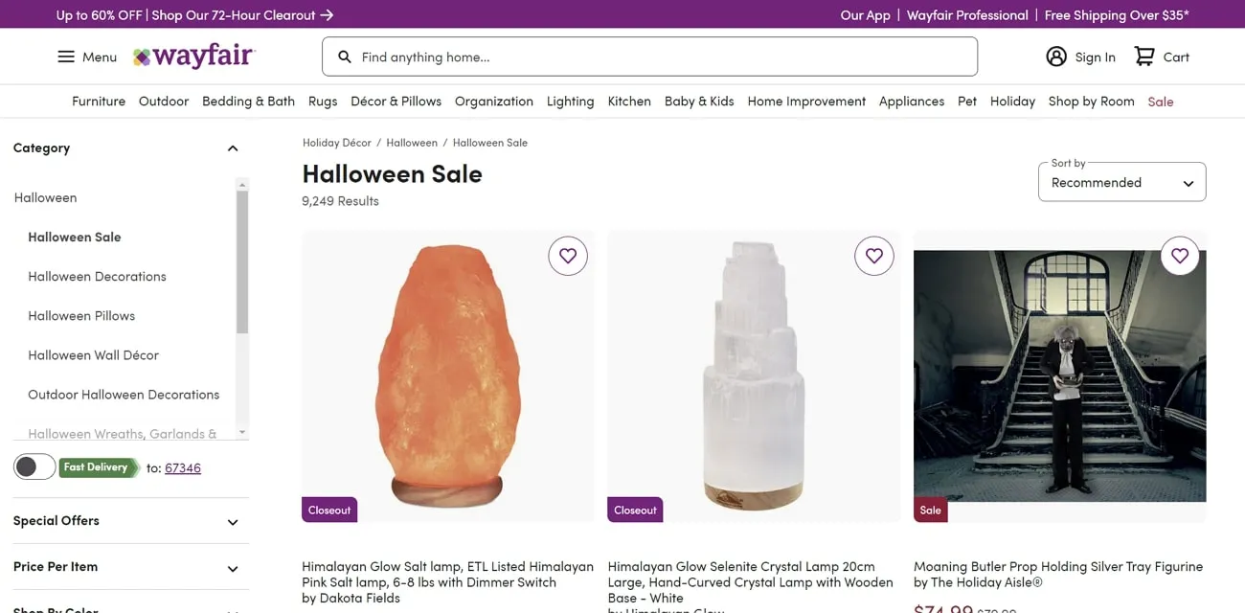The image size is (1245, 613).
Task: Expand the Special Offers filter
Action: tap(232, 522)
